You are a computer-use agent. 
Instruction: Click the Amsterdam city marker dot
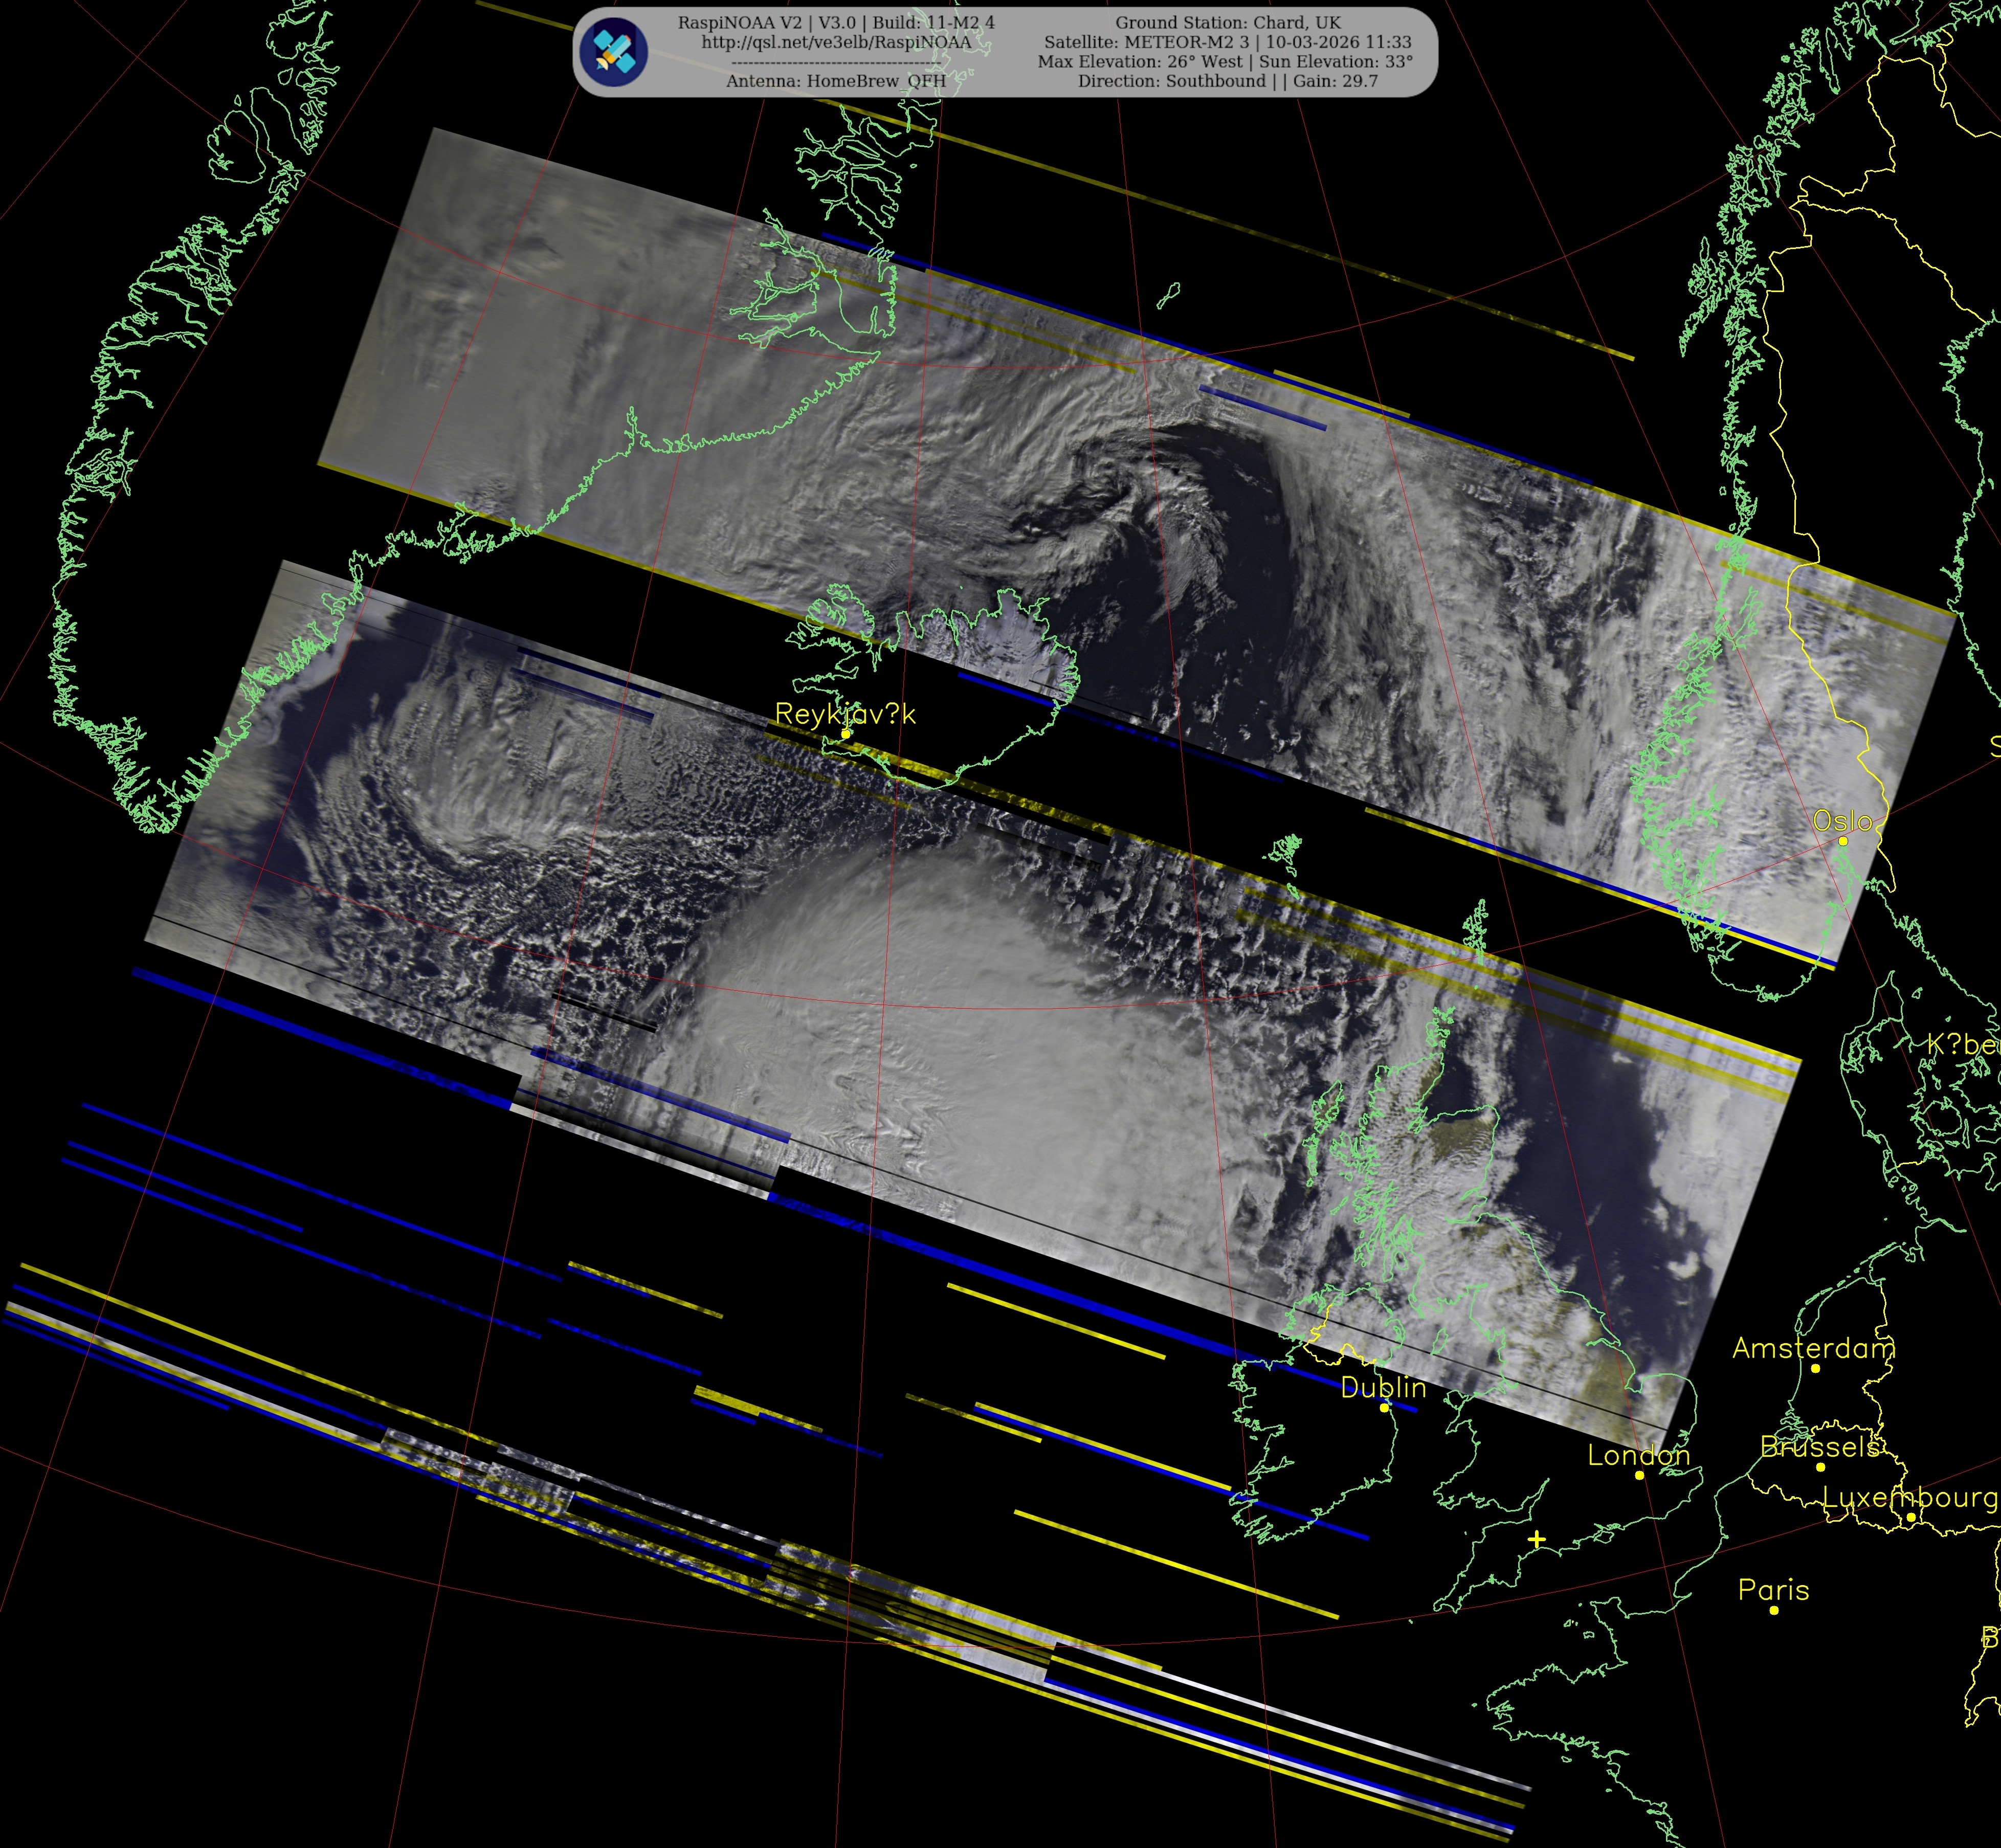pos(1815,1368)
